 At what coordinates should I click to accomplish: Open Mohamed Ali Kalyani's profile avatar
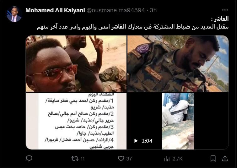(14, 14)
